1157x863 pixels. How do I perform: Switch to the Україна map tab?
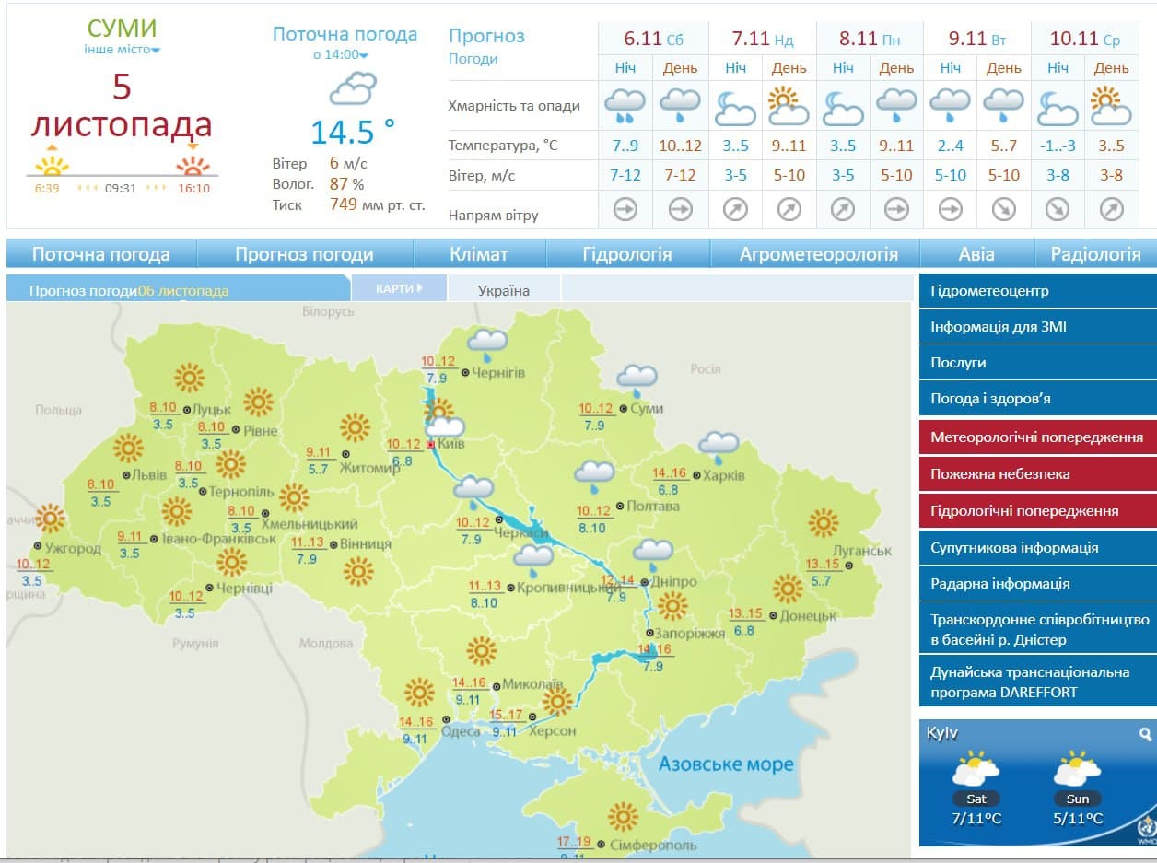click(x=504, y=291)
